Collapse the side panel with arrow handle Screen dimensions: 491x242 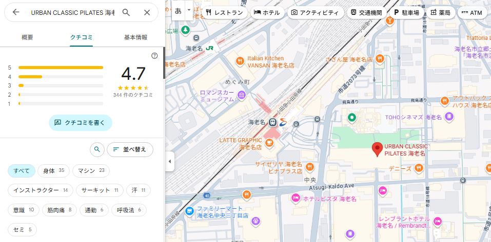click(x=169, y=162)
